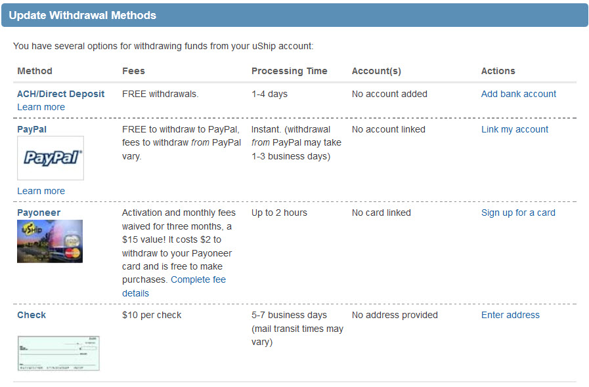
Task: Click the Payoneer card image
Action: pyautogui.click(x=50, y=241)
